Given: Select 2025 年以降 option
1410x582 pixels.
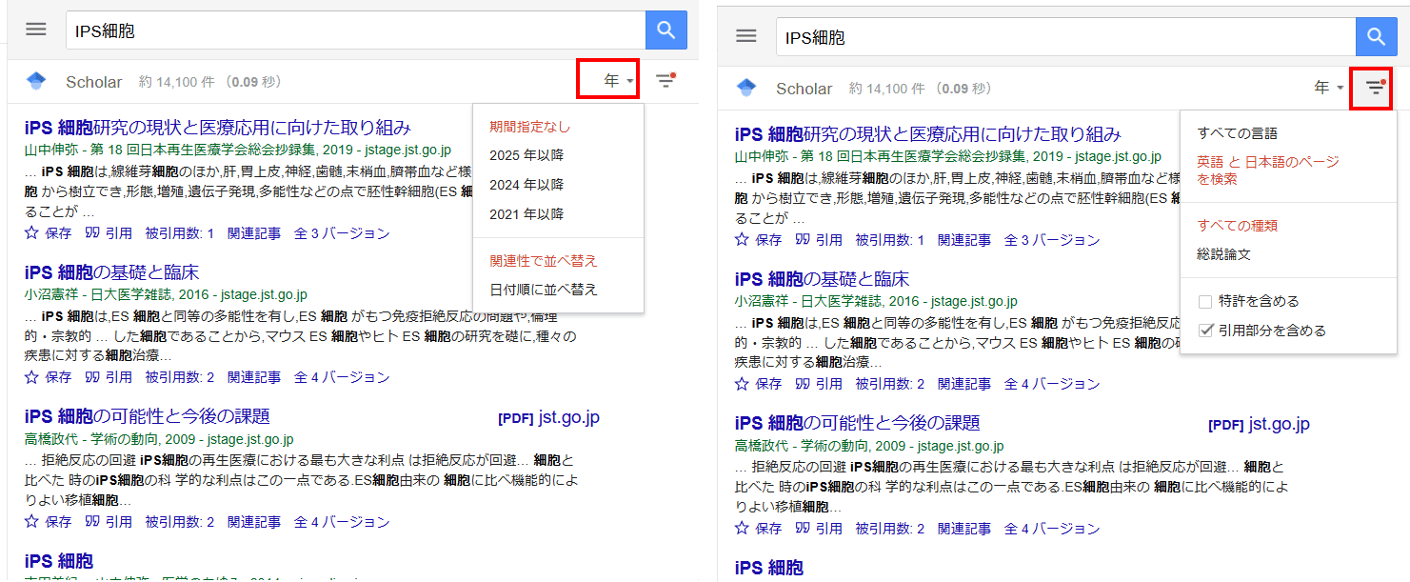Looking at the screenshot, I should pyautogui.click(x=526, y=155).
